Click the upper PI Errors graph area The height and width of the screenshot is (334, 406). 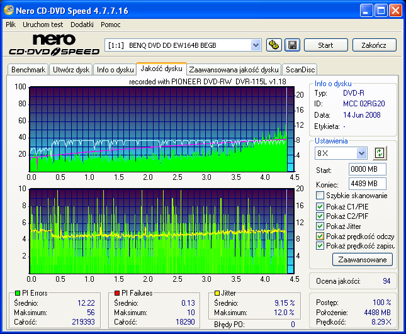(x=162, y=130)
